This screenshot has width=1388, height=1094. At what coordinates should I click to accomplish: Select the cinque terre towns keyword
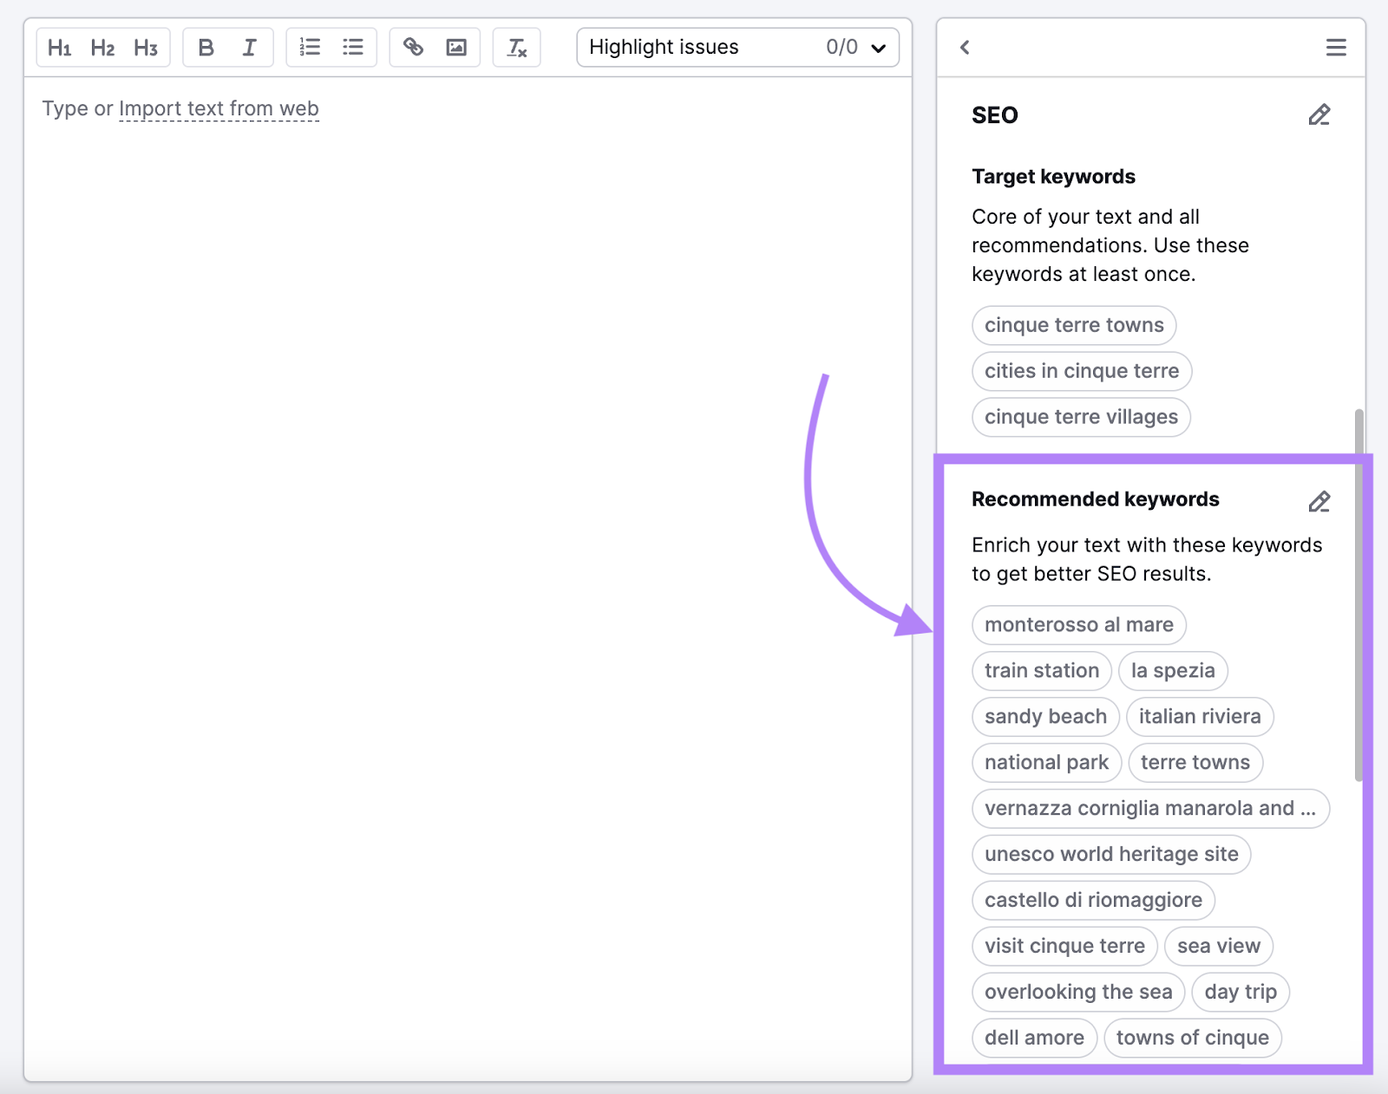1073,325
